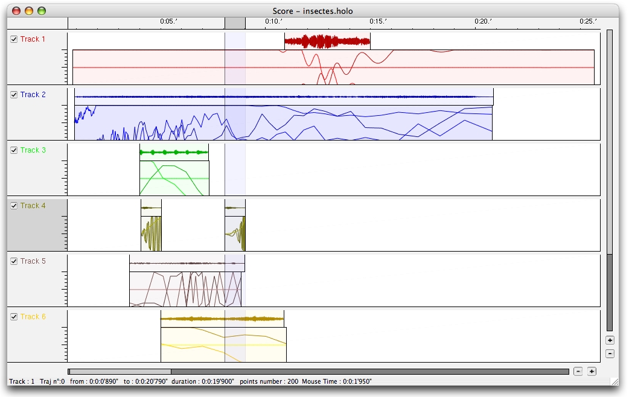The image size is (629, 397).
Task: Toggle Track 4 visibility checkbox
Action: (x=14, y=206)
